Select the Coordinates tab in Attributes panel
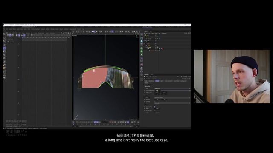 click(x=151, y=81)
